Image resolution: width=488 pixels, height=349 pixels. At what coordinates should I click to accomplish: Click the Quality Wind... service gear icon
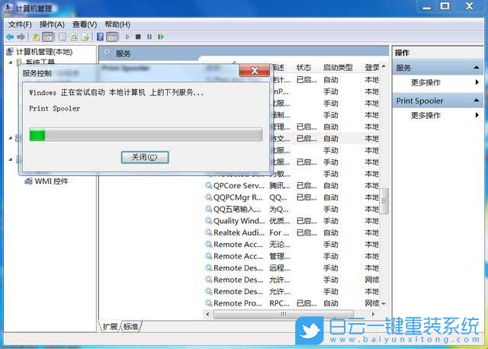(208, 221)
